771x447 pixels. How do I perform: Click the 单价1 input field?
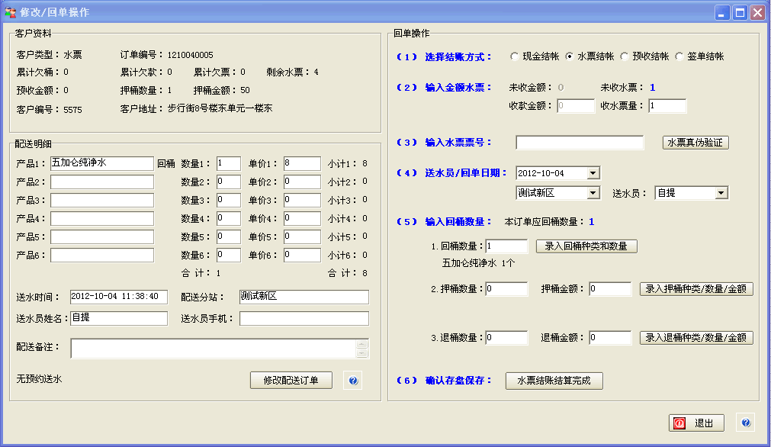point(303,163)
